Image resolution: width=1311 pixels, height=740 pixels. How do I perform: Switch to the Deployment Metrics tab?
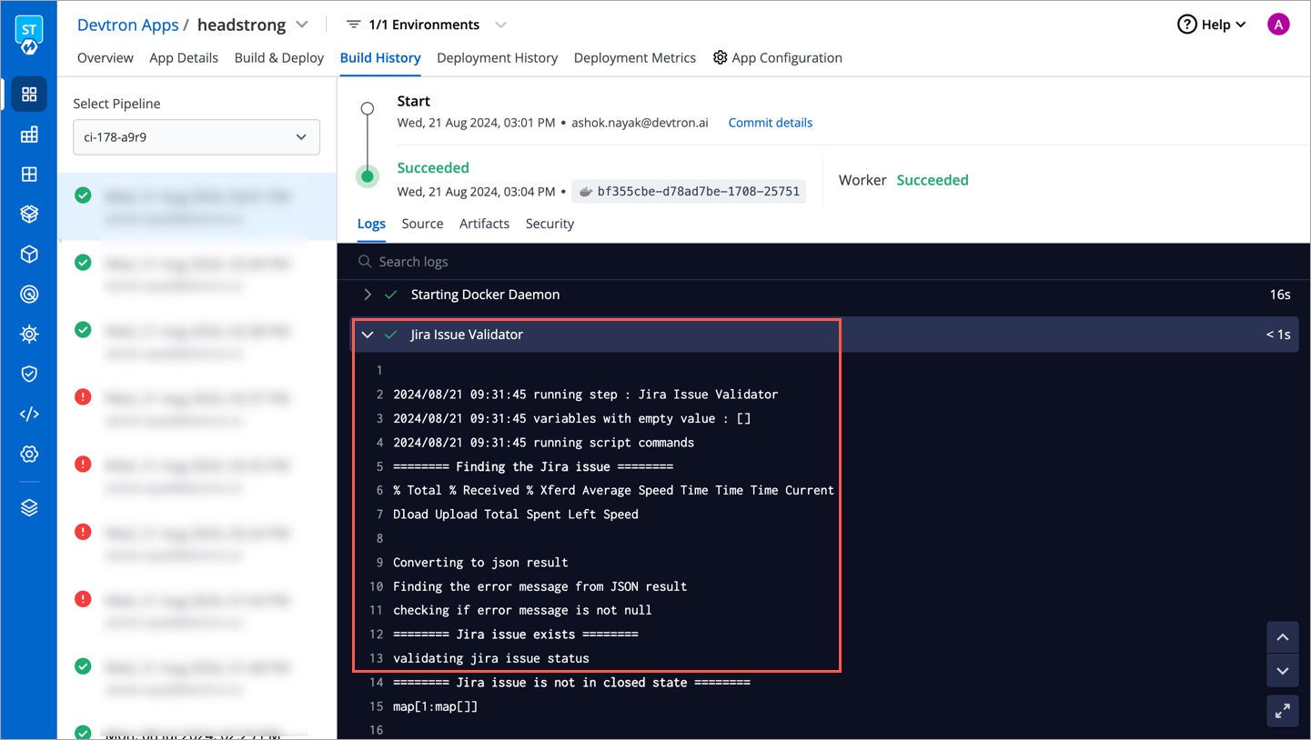pyautogui.click(x=634, y=57)
